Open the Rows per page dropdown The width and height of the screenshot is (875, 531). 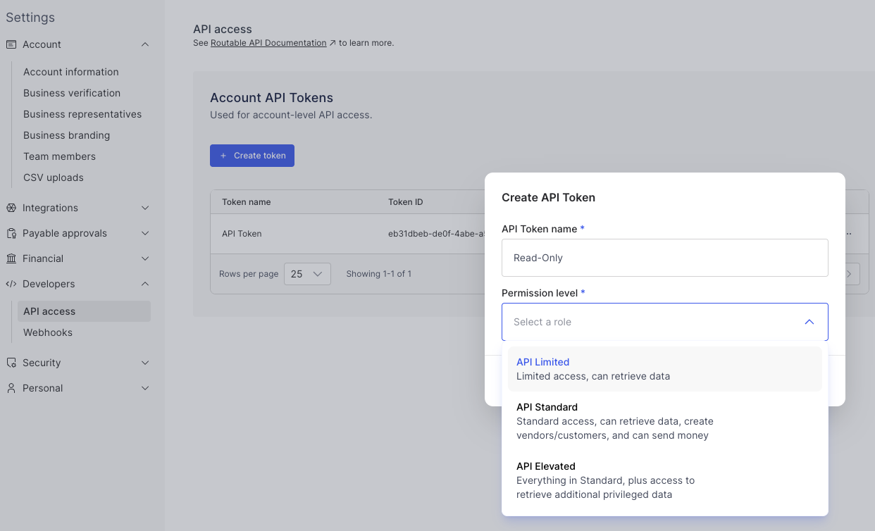307,274
